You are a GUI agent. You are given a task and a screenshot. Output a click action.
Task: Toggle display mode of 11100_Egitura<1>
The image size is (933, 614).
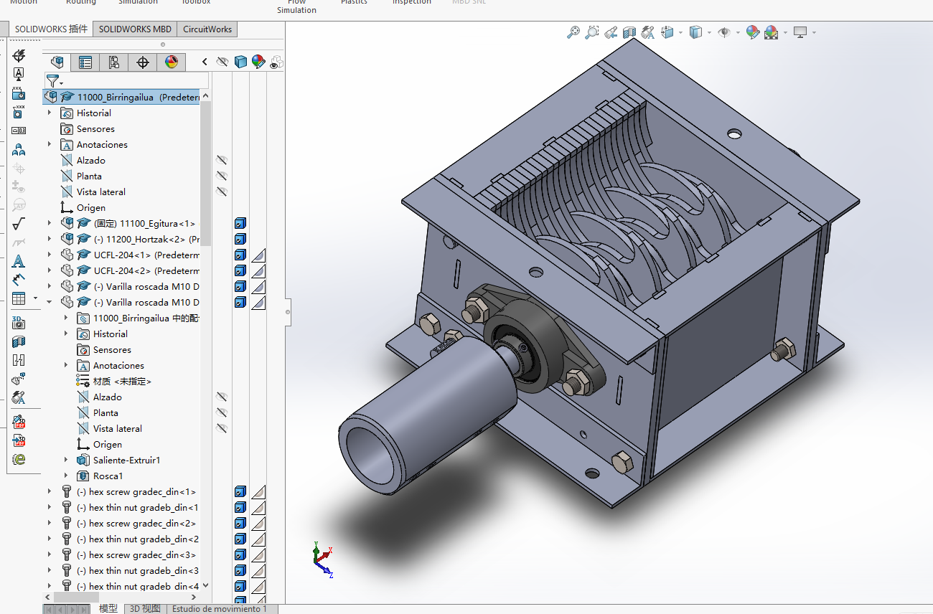240,224
